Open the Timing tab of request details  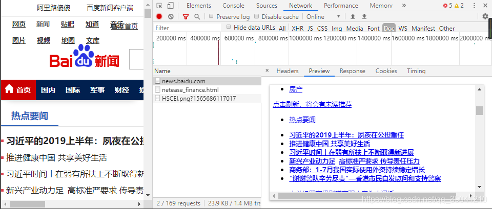pos(416,71)
